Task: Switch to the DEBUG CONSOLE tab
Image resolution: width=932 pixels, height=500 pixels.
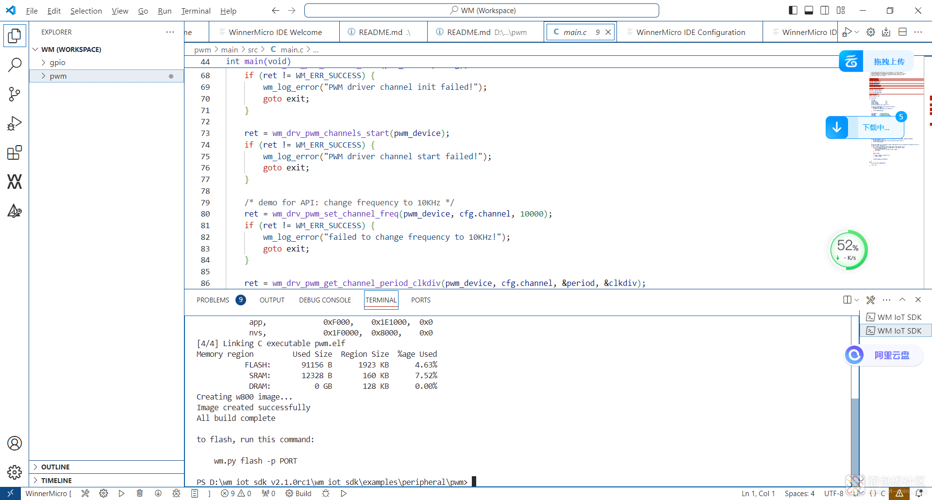Action: 325,300
